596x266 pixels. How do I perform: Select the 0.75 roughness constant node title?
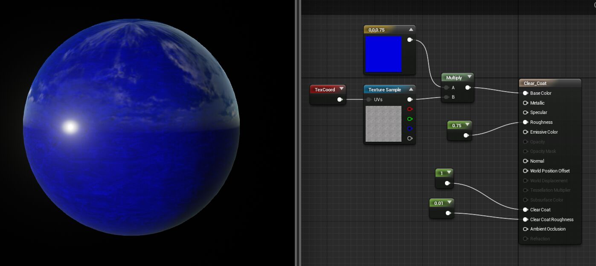point(456,126)
